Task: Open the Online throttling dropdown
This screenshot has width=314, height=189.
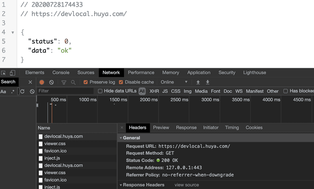Action: pyautogui.click(x=174, y=82)
